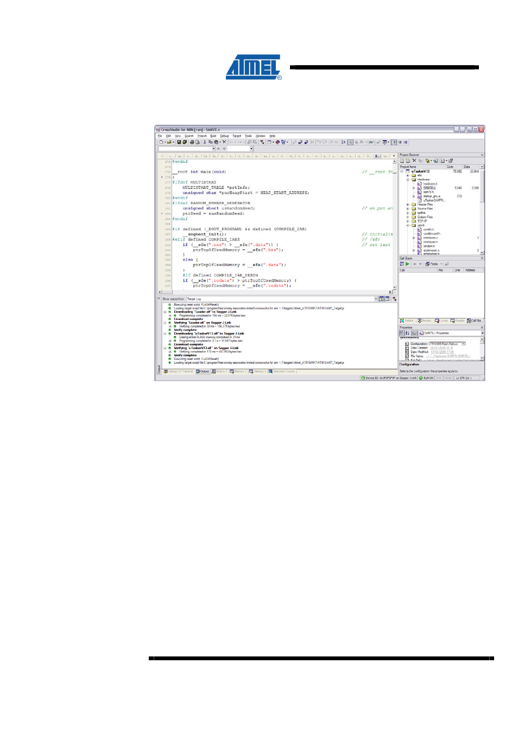Open SAM7X.c Properties dropdown
Image resolution: width=518 pixels, height=733 pixels.
tap(482, 333)
